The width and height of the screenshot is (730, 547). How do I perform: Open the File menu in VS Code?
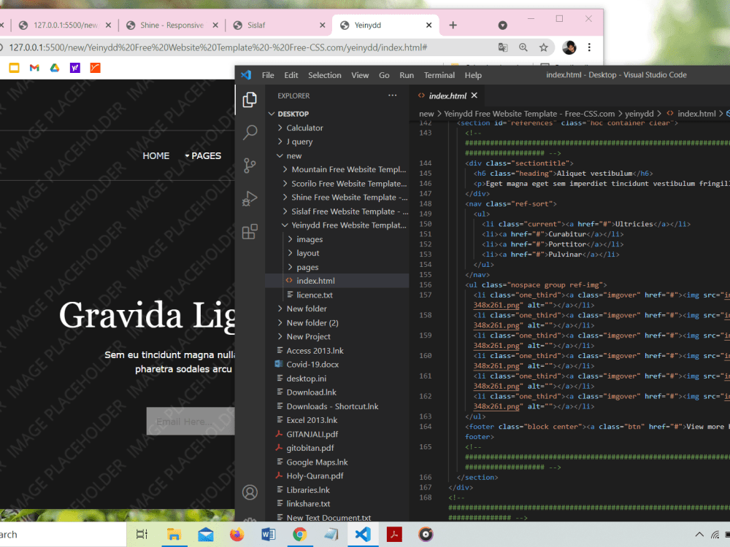click(x=268, y=75)
